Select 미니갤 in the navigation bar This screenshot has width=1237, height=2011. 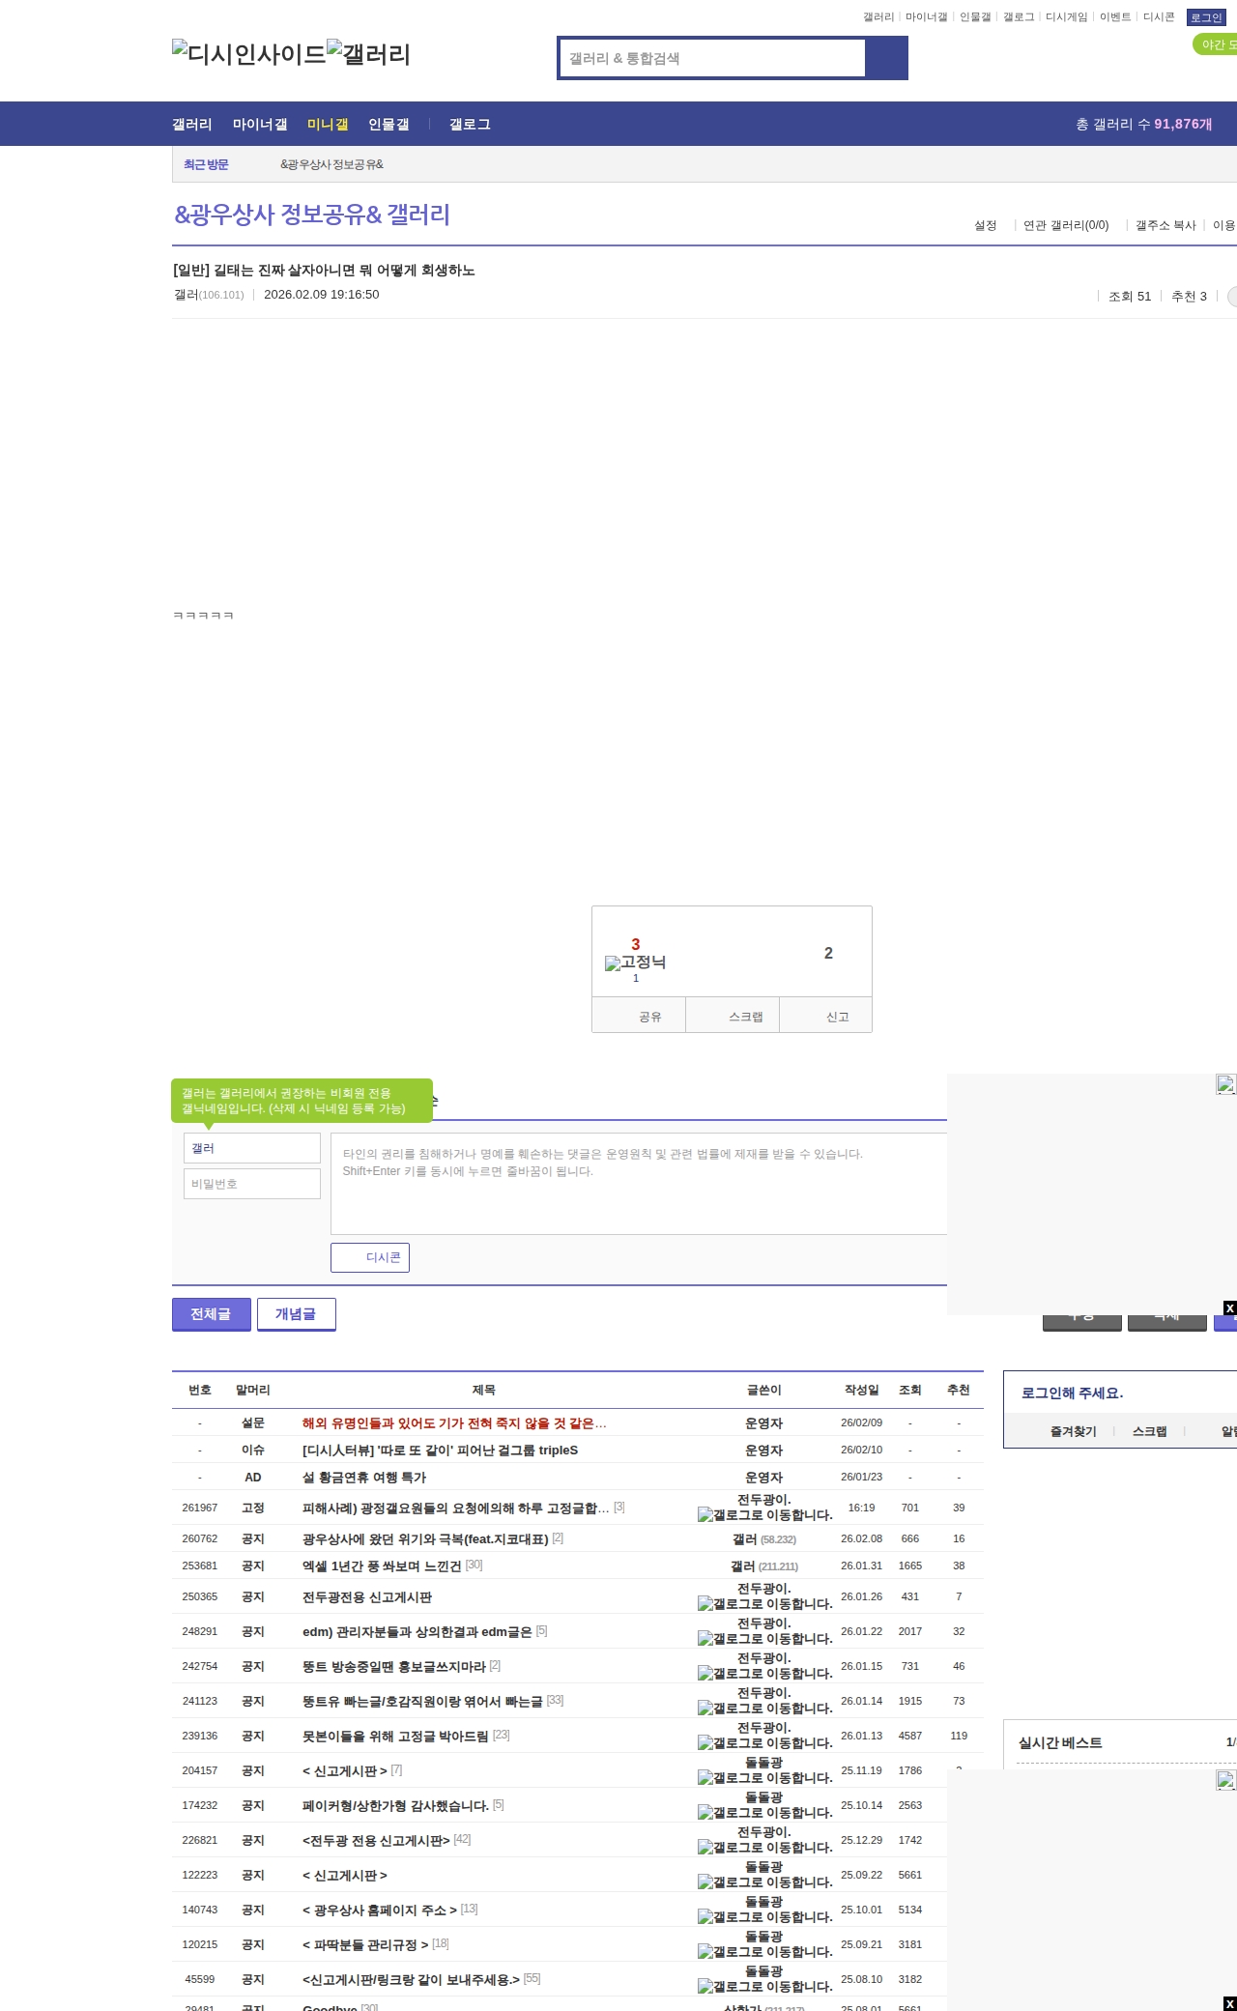pos(328,125)
